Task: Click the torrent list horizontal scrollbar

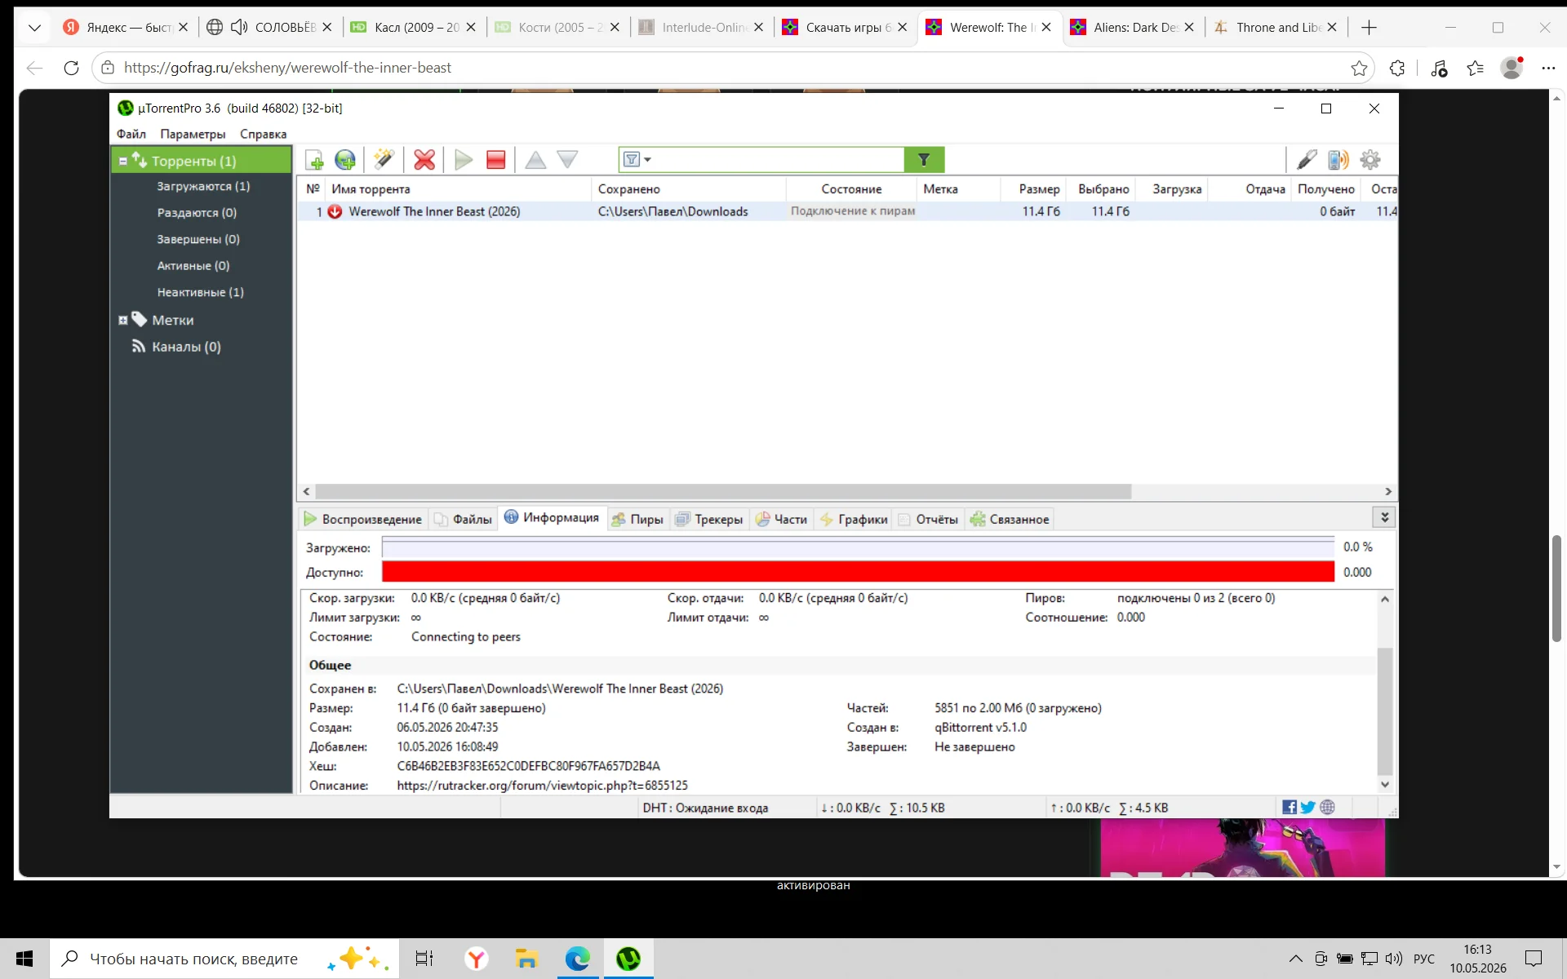Action: (x=723, y=492)
